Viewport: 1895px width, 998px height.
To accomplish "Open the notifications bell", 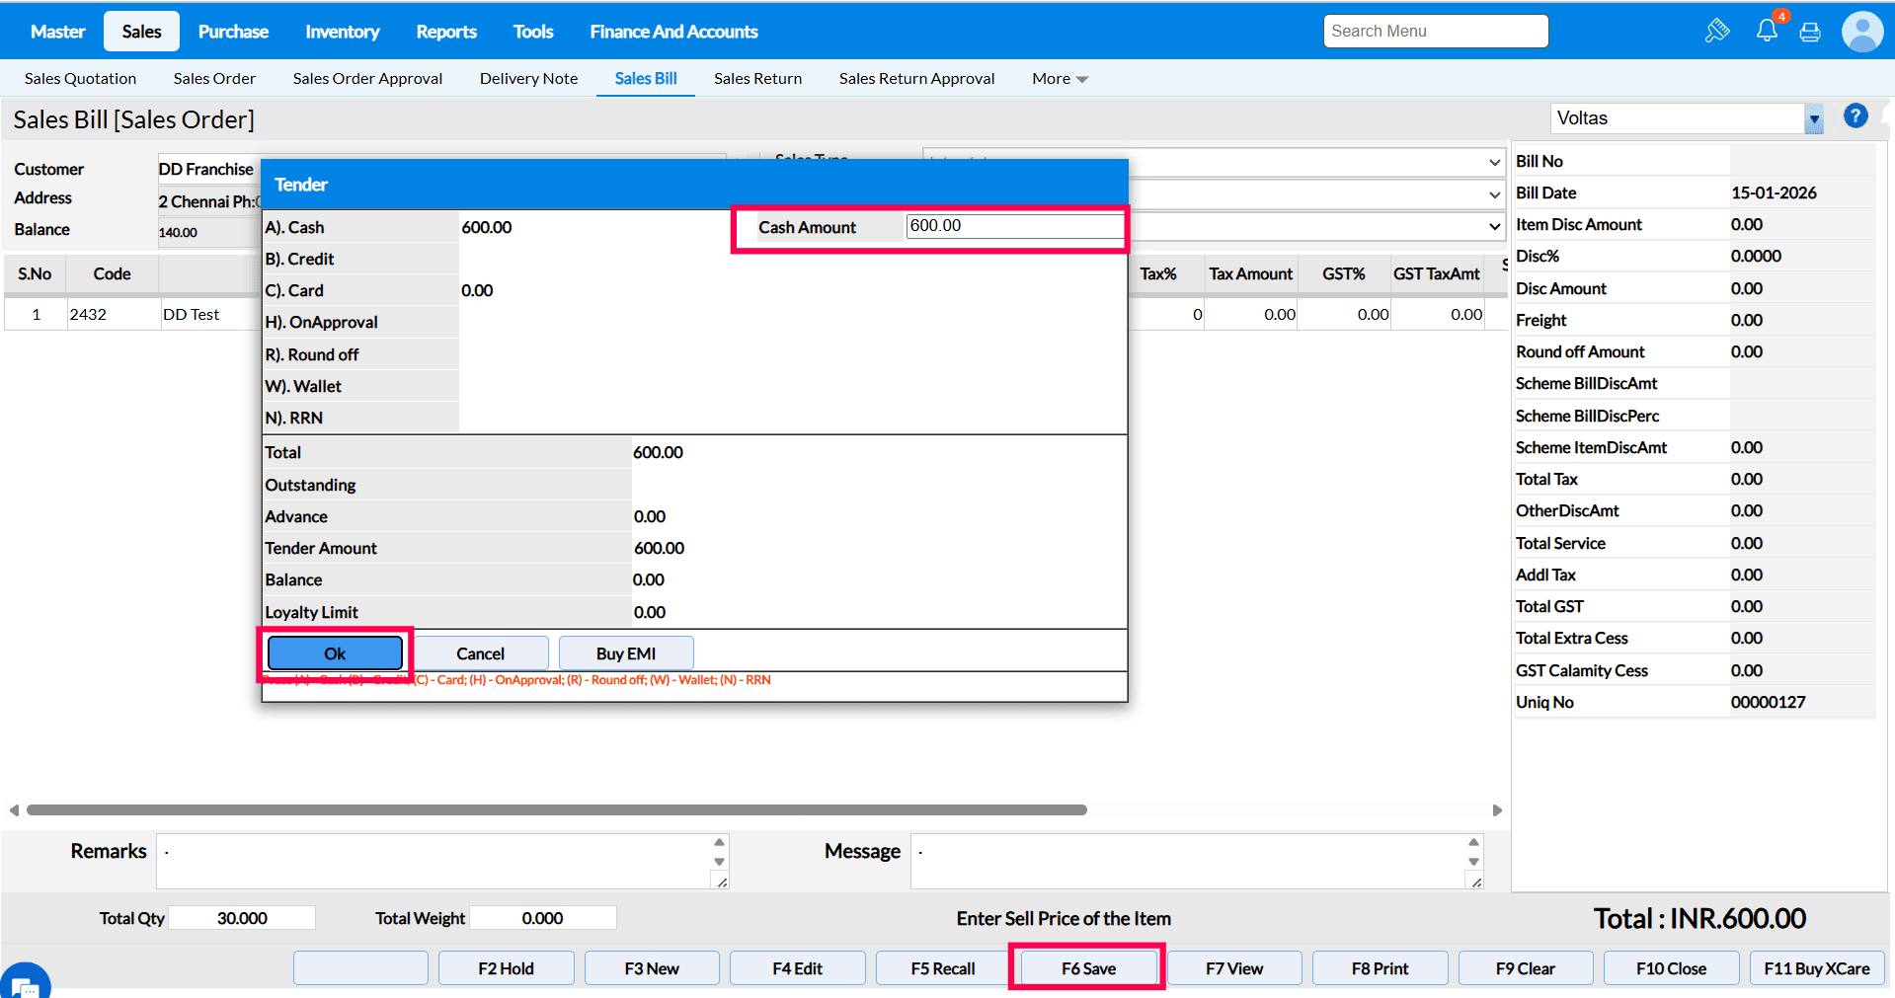I will pos(1767,31).
